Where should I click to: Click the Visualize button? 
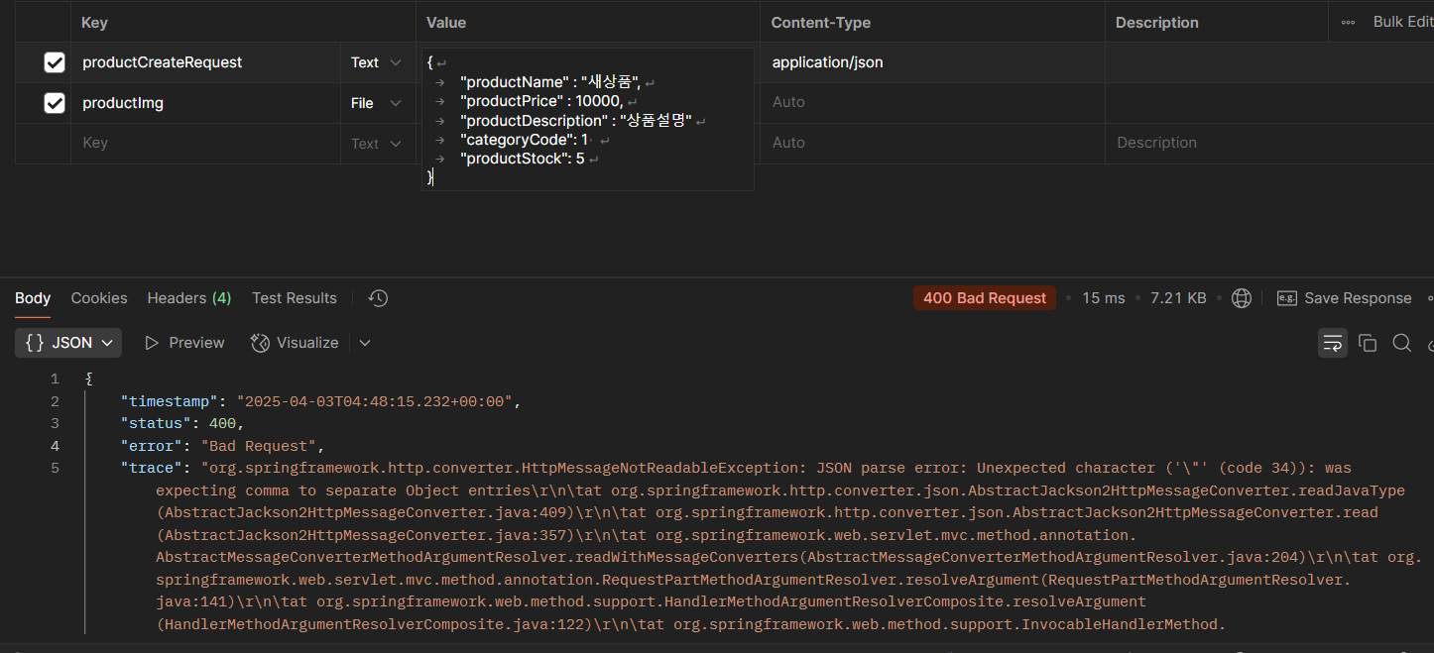click(295, 343)
